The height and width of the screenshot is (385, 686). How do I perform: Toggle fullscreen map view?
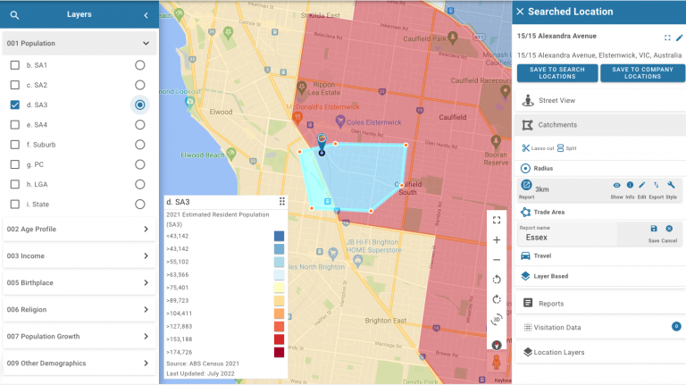click(x=497, y=220)
